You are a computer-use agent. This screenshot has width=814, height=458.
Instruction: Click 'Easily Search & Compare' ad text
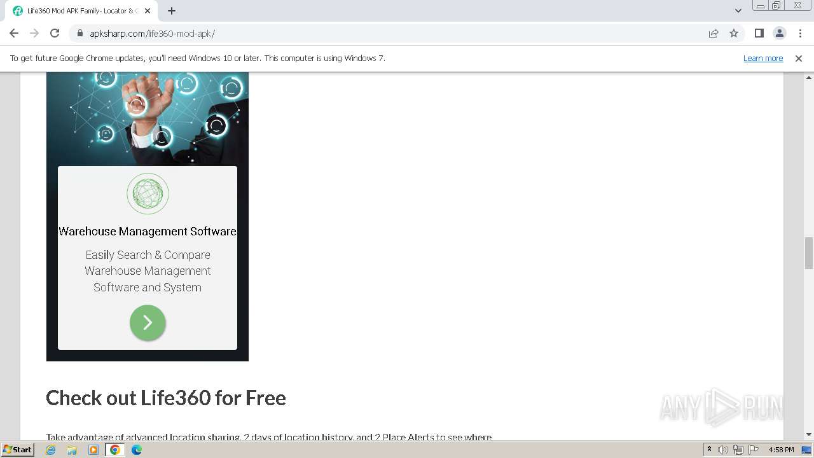148,254
